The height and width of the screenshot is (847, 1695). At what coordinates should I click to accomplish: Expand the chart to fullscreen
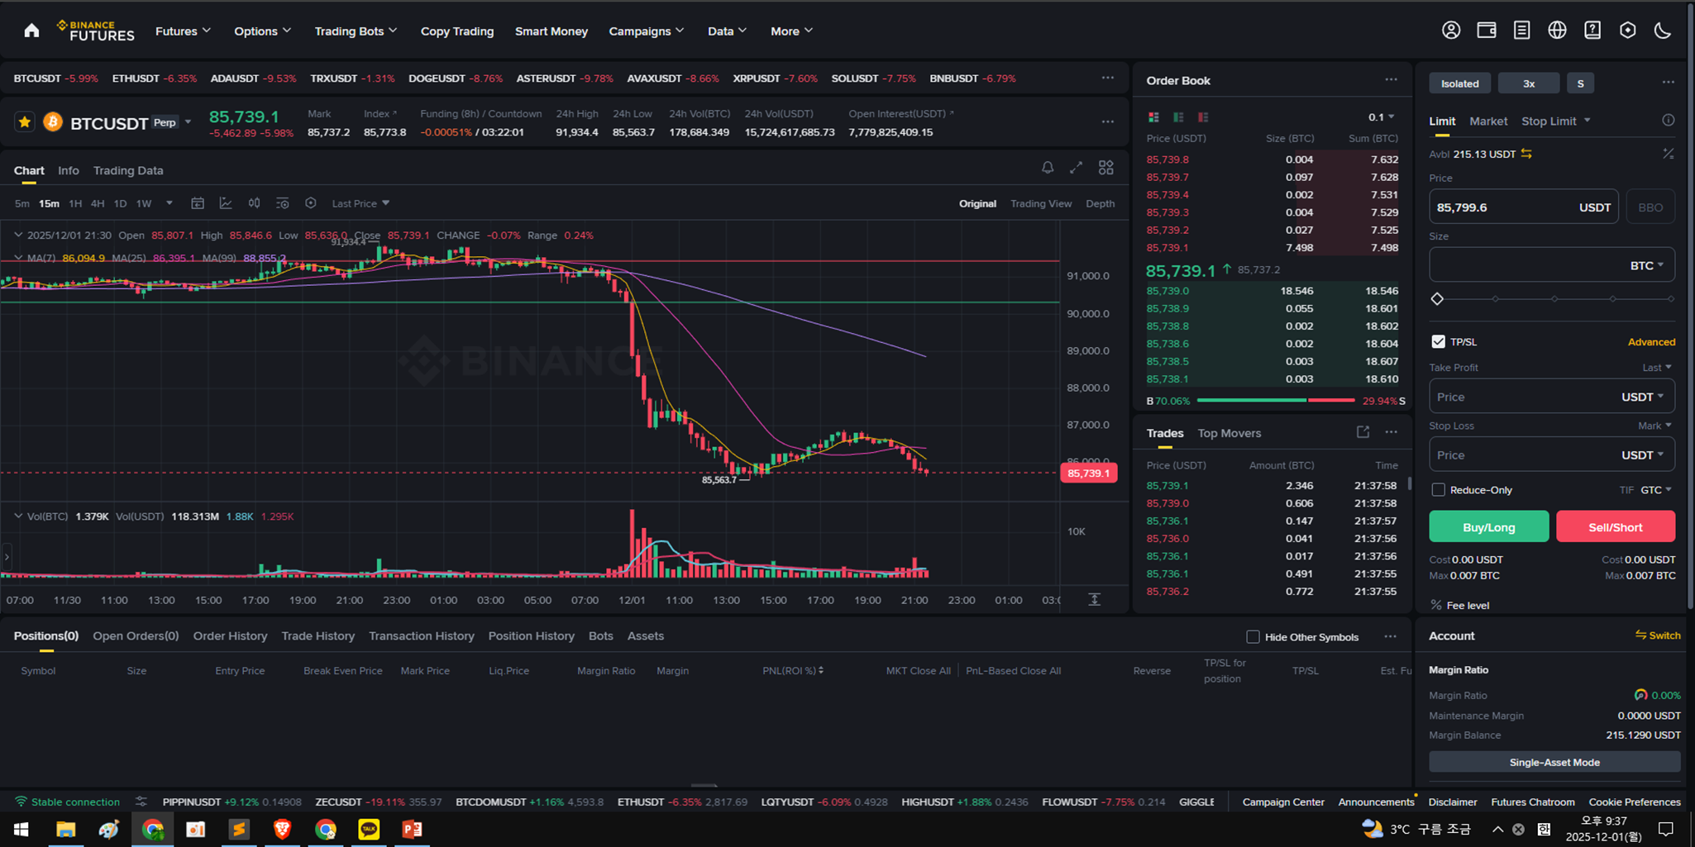1076,168
